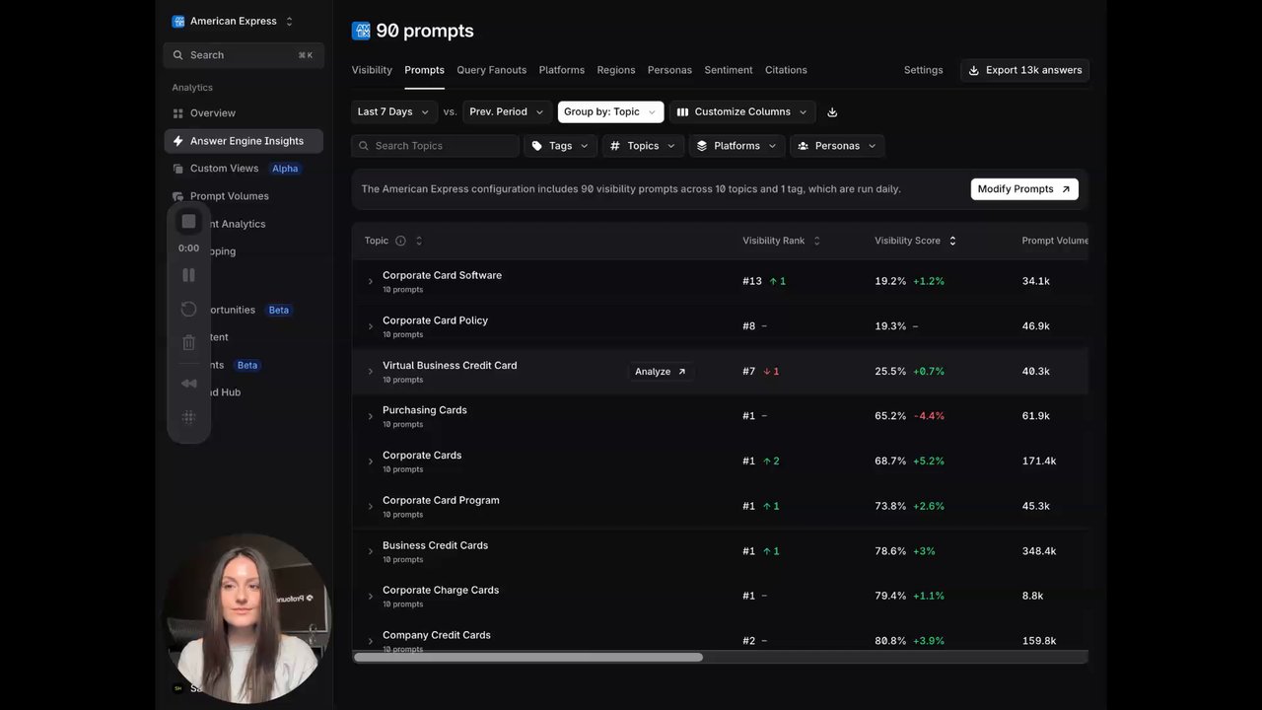
Task: Open the Platforms filter dropdown
Action: pyautogui.click(x=736, y=146)
